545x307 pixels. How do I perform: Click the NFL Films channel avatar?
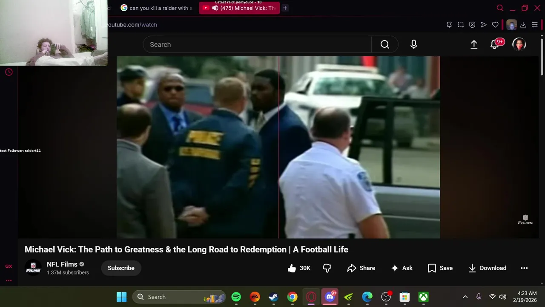[33, 268]
